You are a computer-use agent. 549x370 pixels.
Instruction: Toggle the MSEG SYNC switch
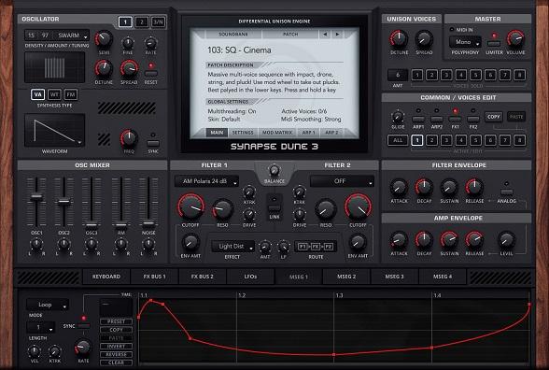(83, 326)
